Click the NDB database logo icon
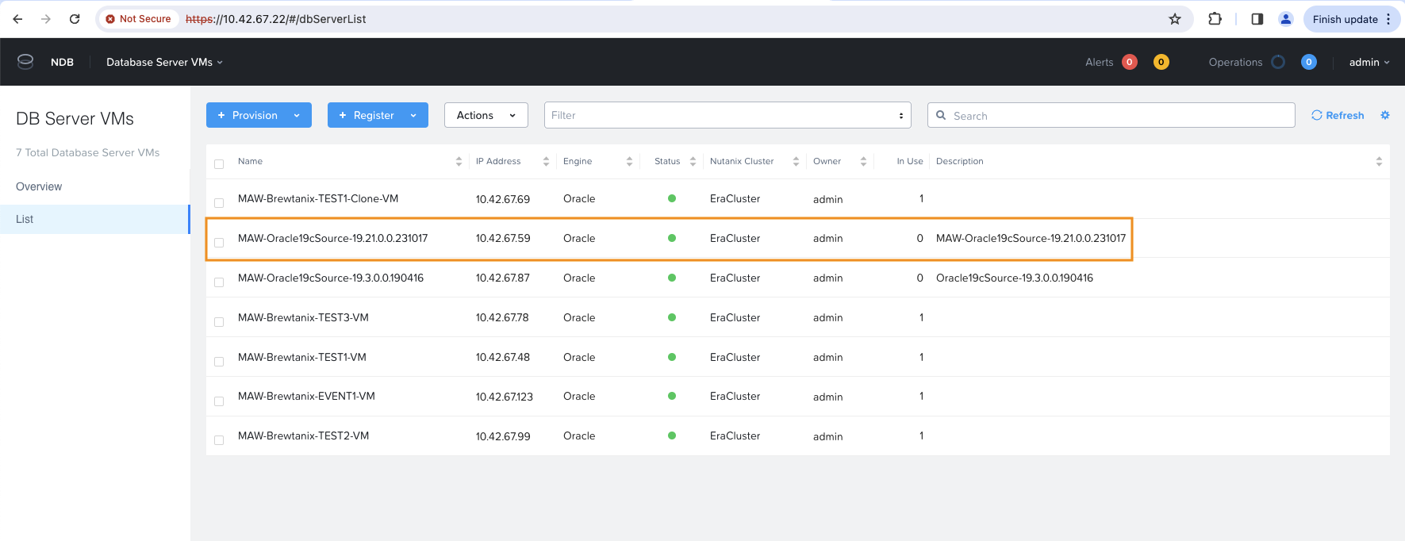Image resolution: width=1405 pixels, height=541 pixels. (25, 62)
